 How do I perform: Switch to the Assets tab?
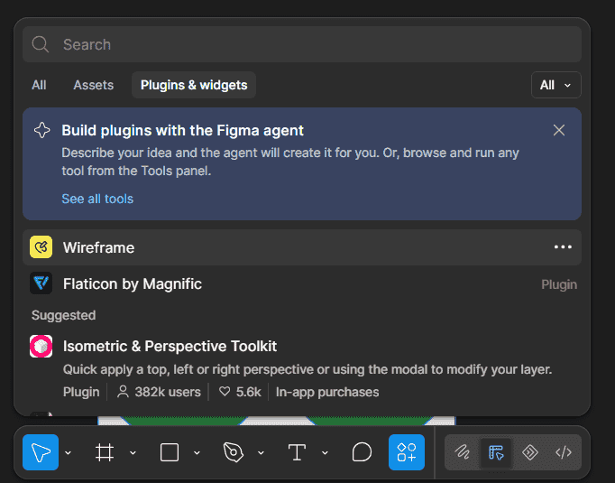tap(94, 85)
